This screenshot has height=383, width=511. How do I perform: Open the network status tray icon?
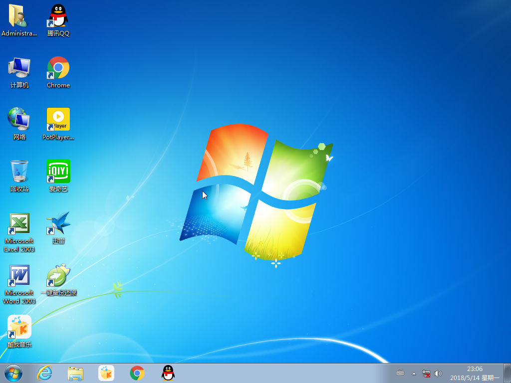pyautogui.click(x=426, y=374)
